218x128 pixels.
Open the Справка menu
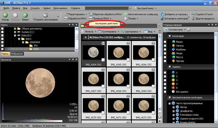pyautogui.click(x=75, y=8)
